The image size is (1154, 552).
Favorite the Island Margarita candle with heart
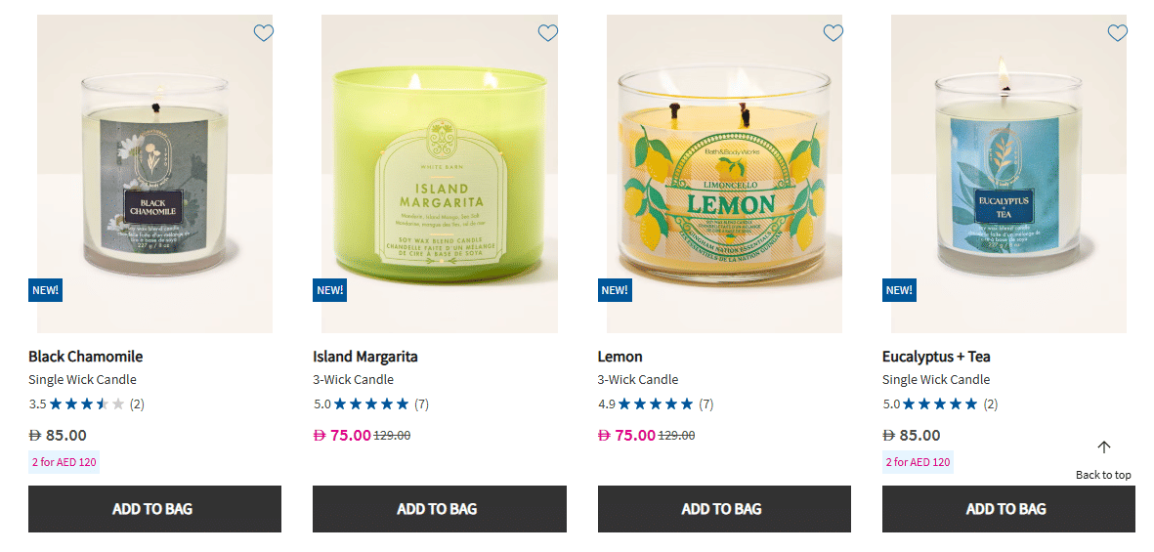click(547, 32)
